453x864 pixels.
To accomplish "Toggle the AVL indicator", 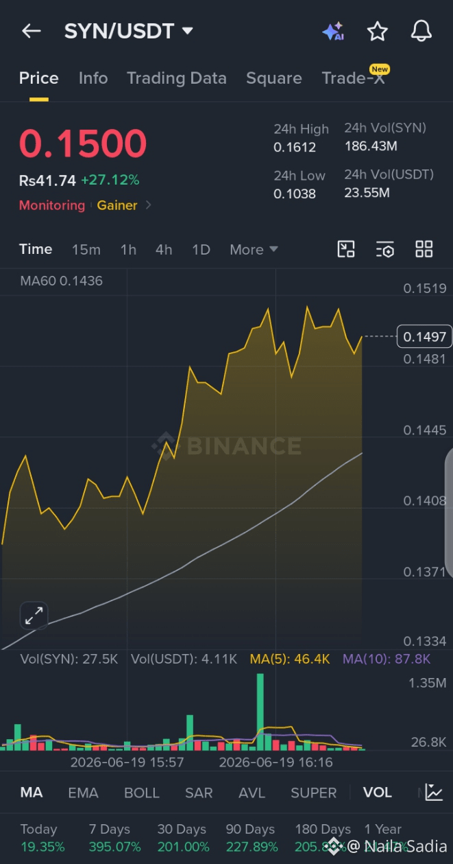I will click(252, 793).
